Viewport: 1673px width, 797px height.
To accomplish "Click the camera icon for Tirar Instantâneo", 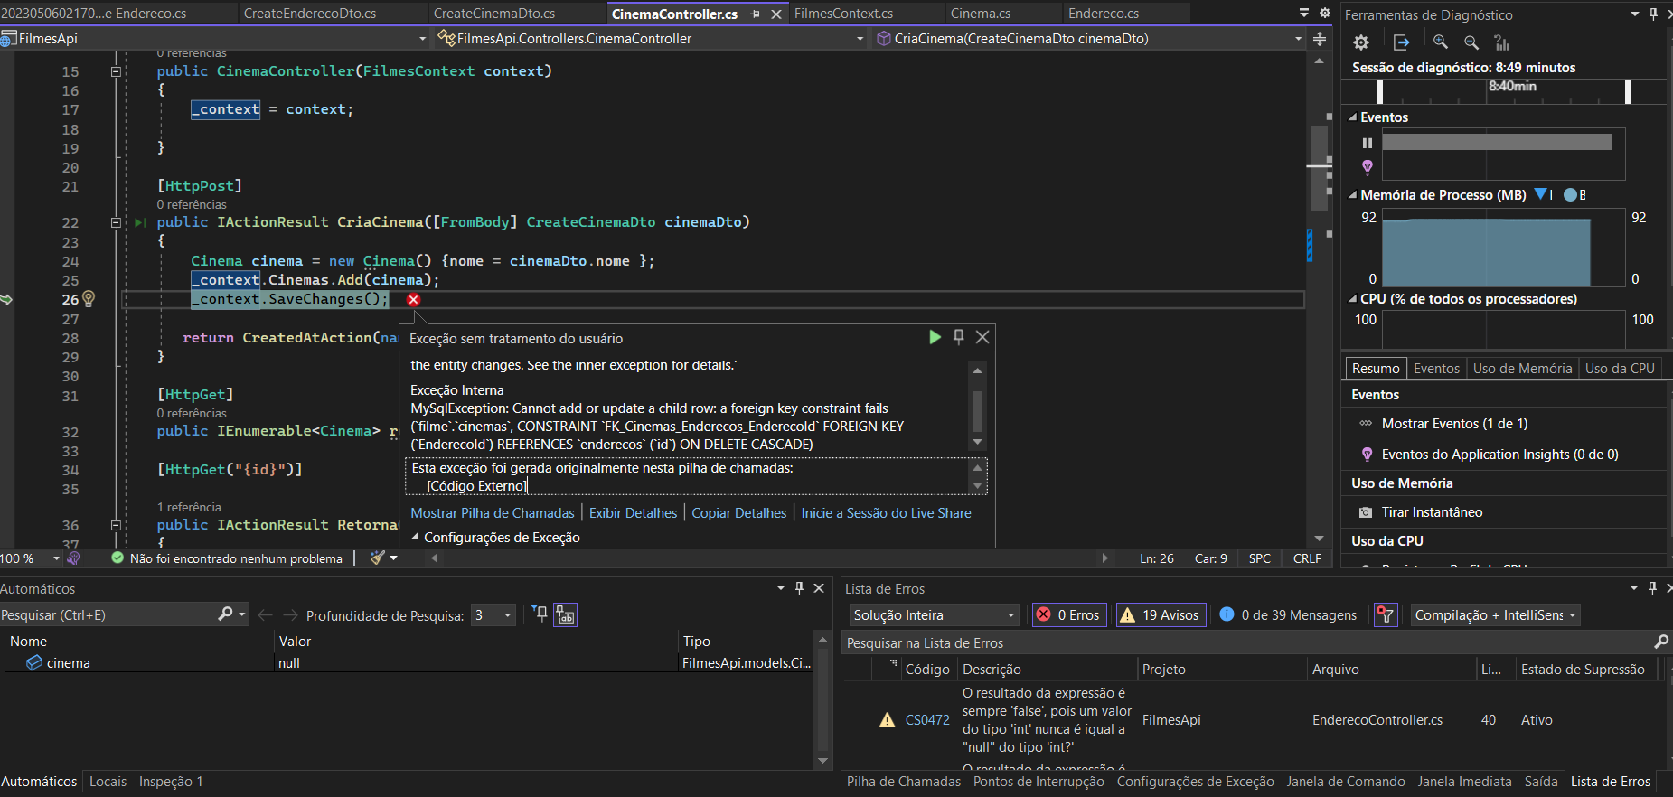I will [x=1366, y=512].
